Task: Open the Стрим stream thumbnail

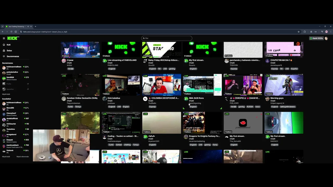Action: tap(80, 50)
